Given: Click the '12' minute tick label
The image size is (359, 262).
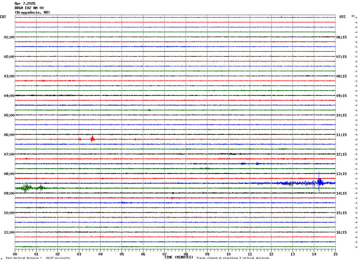Looking at the screenshot, I should pos(271,254).
